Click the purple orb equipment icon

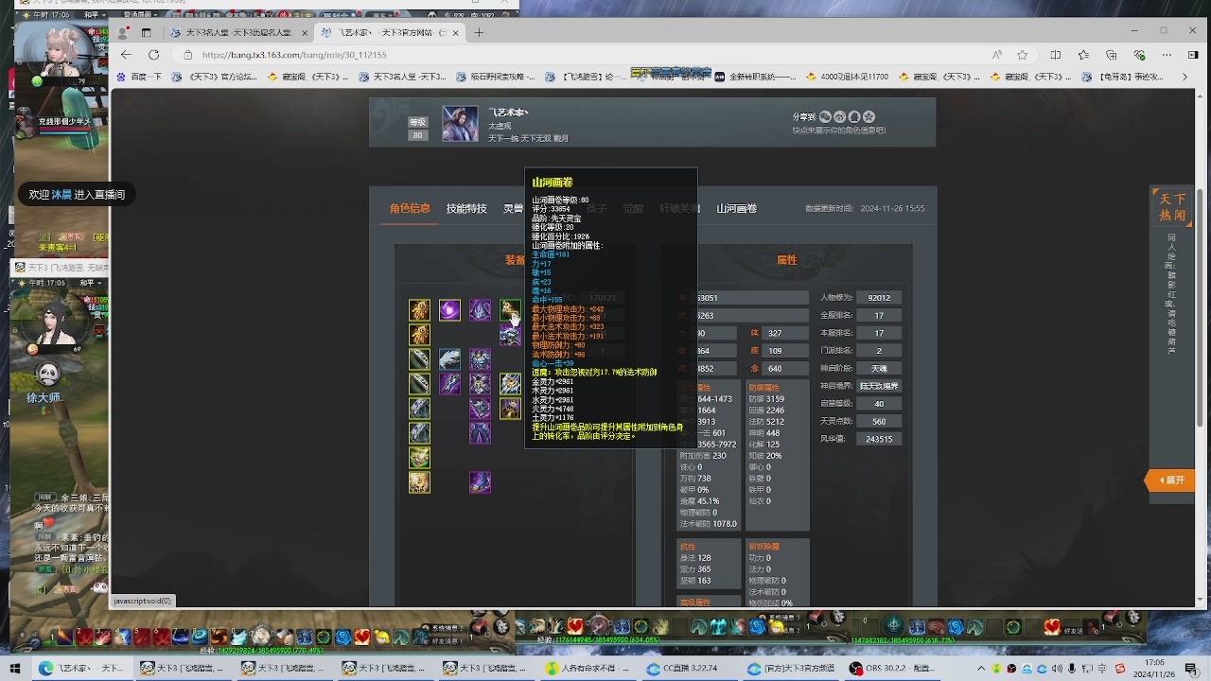click(449, 310)
